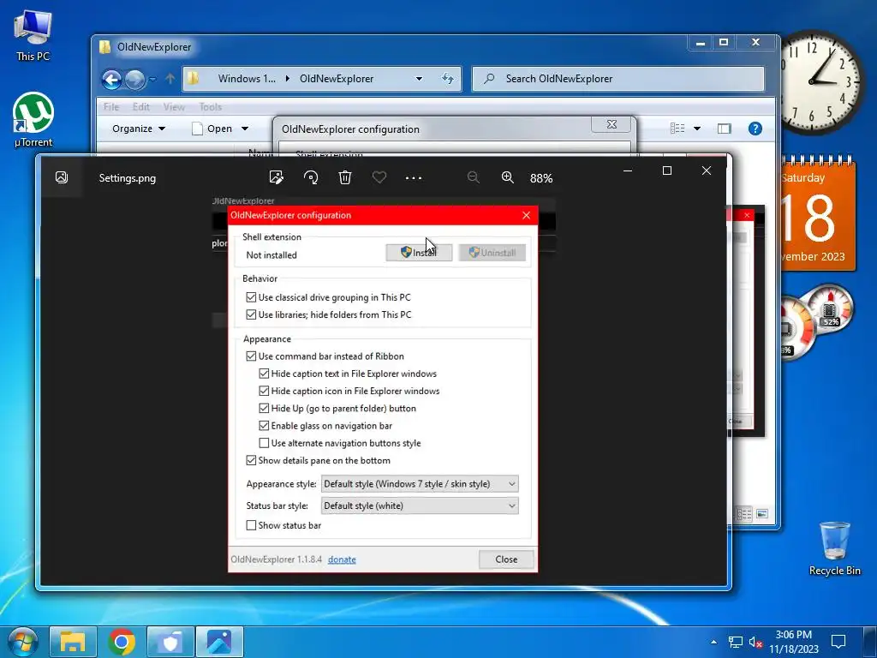Open the Recycle Bin on desktop
Screen dimensions: 877x658
[x=834, y=548]
